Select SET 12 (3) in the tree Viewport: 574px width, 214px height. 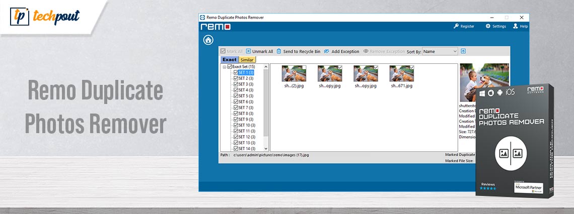(x=247, y=137)
